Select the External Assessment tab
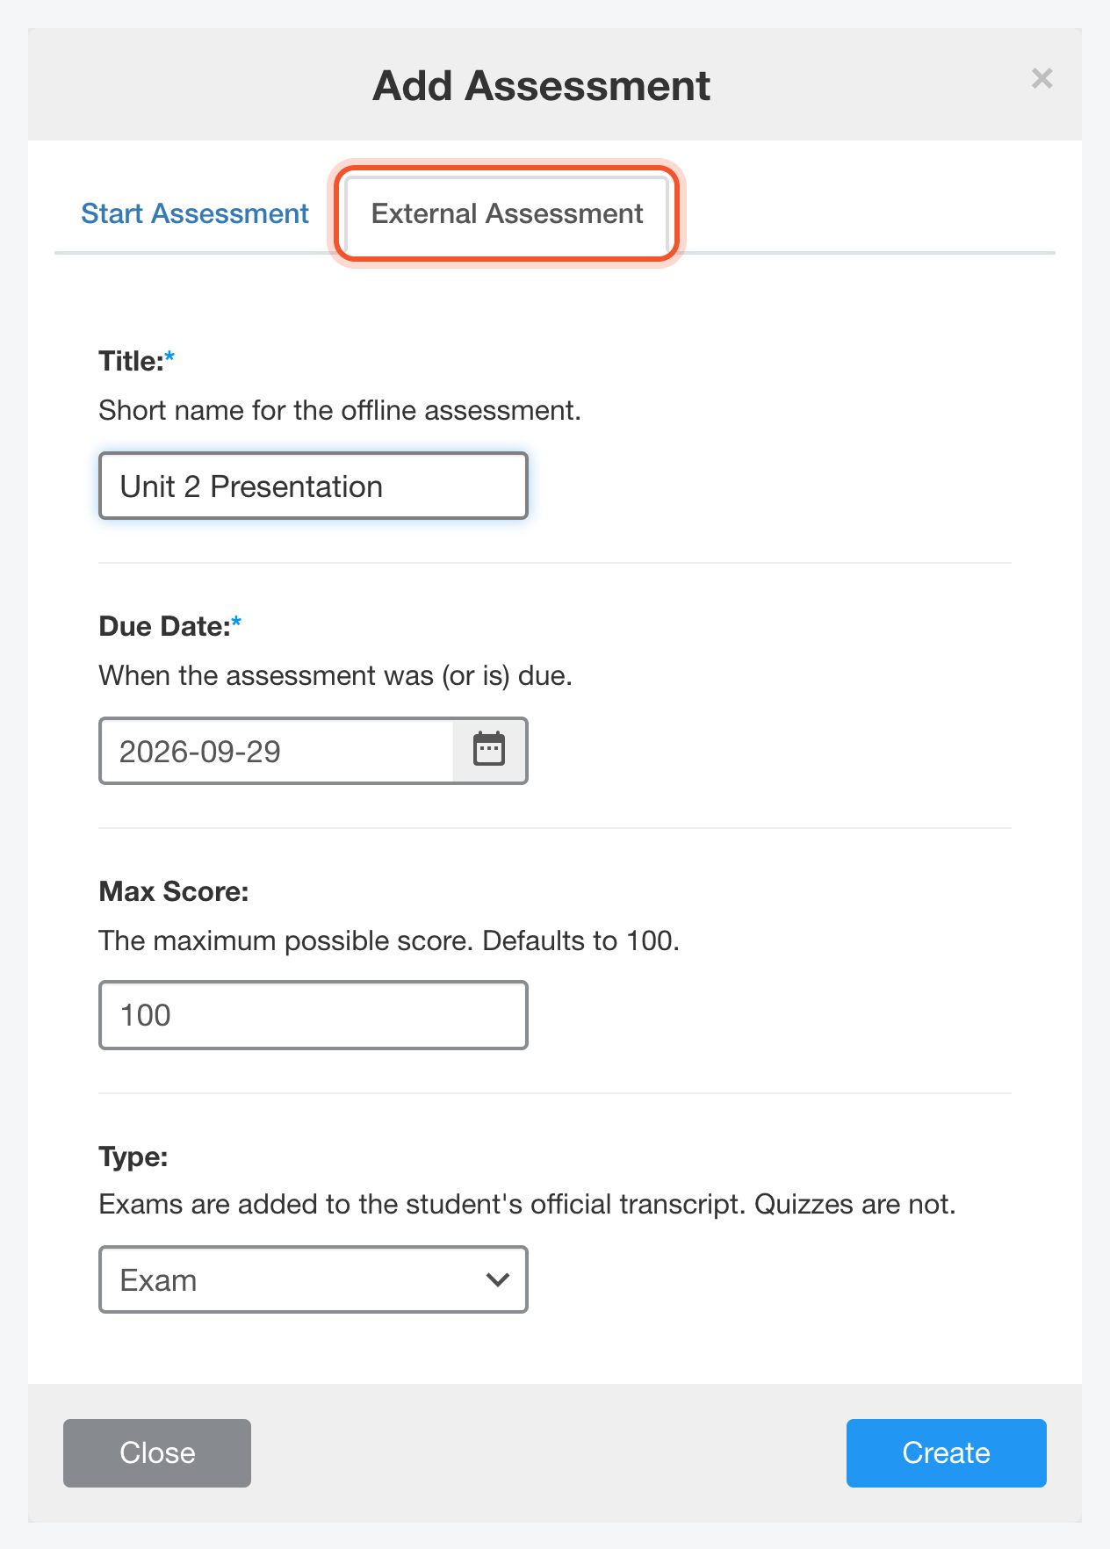The image size is (1110, 1549). pyautogui.click(x=507, y=213)
